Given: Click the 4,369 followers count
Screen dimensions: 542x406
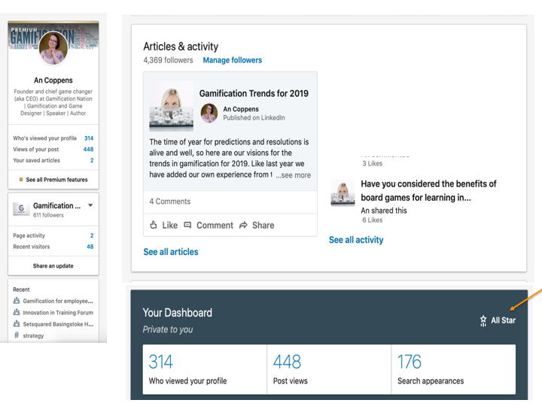Looking at the screenshot, I should point(169,60).
